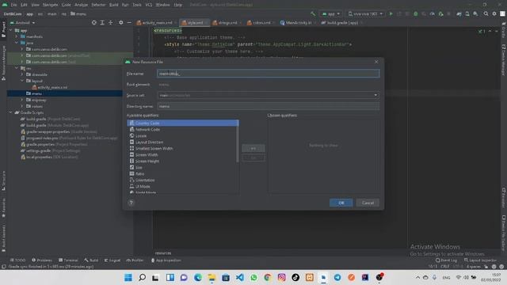Expand the drawable folder

22,74
